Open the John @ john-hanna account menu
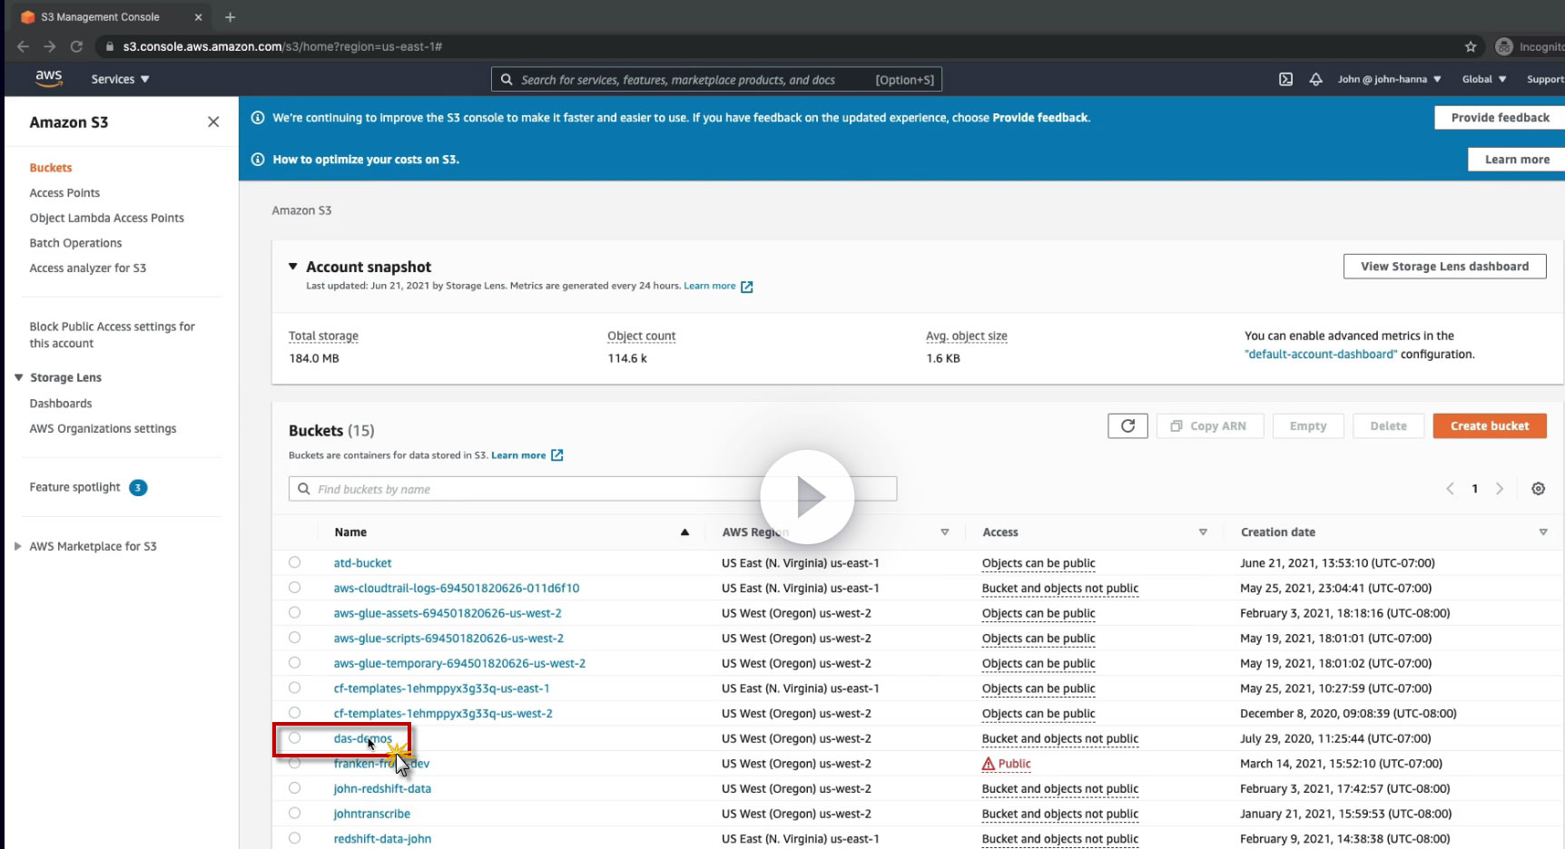 point(1389,79)
